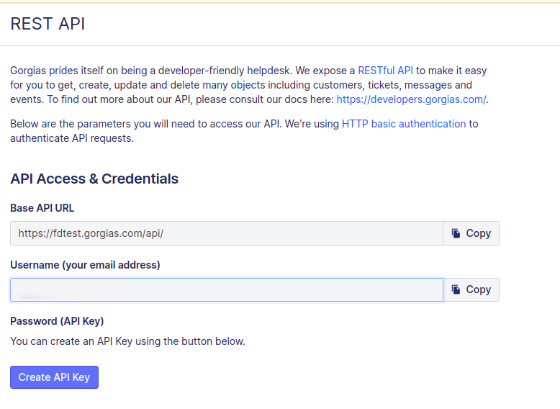Click the REST API page heading
This screenshot has height=409, width=560.
pos(48,24)
